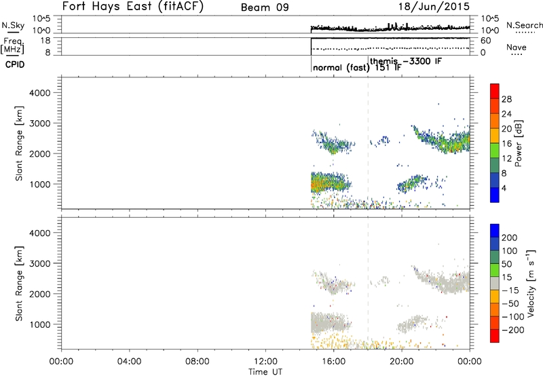The image size is (543, 376).
Task: Click the Time UT axis label
Action: [265, 371]
